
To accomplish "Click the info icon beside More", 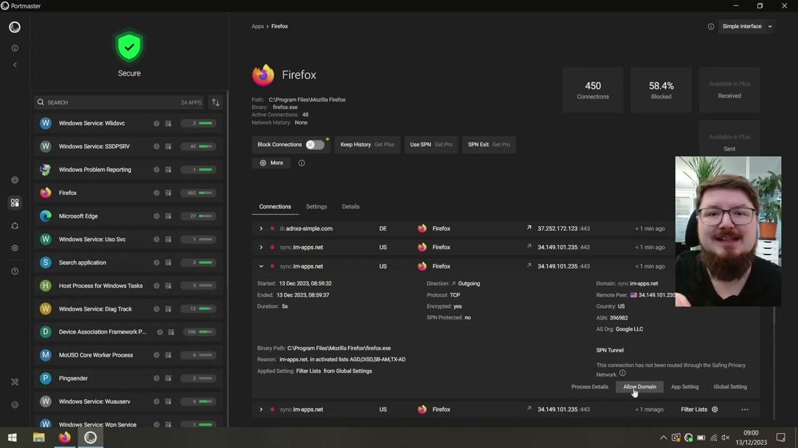I will [x=302, y=163].
